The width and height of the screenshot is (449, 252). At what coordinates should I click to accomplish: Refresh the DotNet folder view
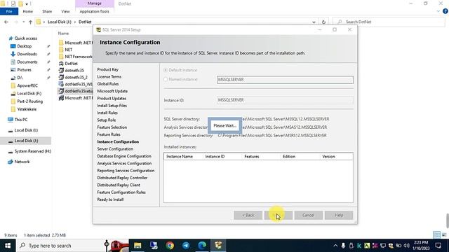click(x=323, y=22)
